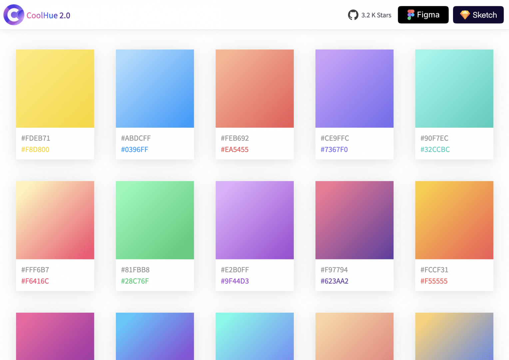The height and width of the screenshot is (360, 509).
Task: Pick the green #81FBB8 gradient swatch
Action: point(155,220)
